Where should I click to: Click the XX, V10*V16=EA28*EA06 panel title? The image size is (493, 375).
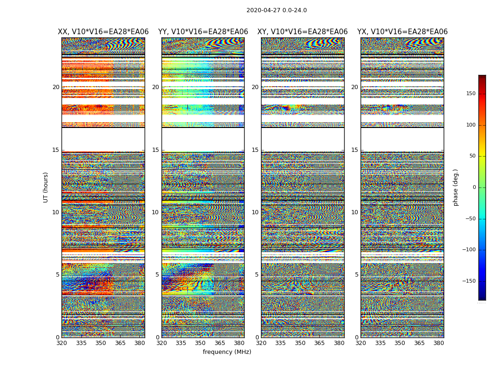[103, 32]
